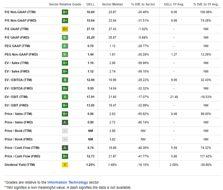Click the -39.86% five-year difference value
This screenshot has height=190, width=223.
point(206,165)
